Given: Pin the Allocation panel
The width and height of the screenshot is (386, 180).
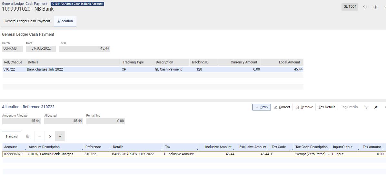Looking at the screenshot, I should pyautogui.click(x=376, y=107).
